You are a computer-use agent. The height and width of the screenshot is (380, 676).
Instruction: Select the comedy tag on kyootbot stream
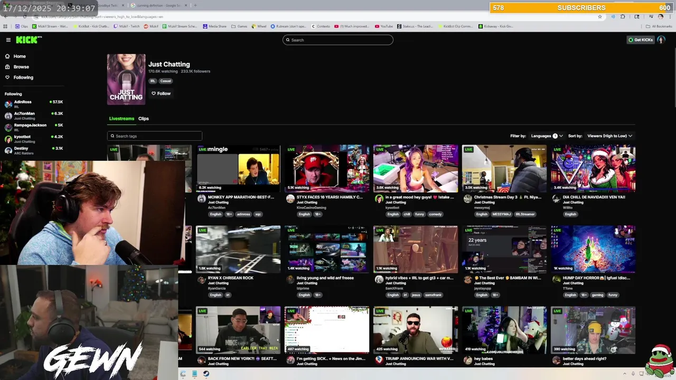pyautogui.click(x=435, y=214)
